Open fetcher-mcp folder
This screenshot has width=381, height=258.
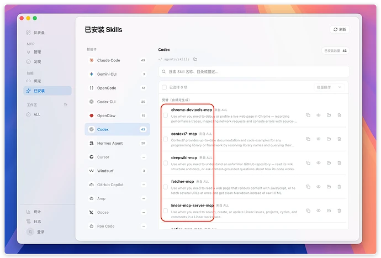(329, 187)
